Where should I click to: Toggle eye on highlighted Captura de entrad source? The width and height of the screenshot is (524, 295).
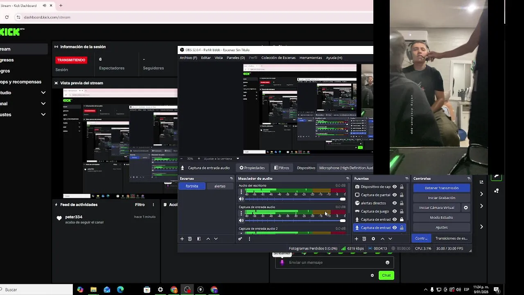395,228
